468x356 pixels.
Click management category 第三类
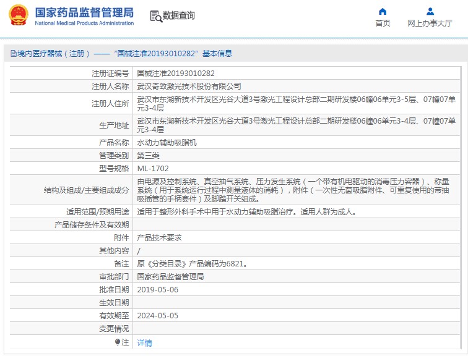pyautogui.click(x=149, y=156)
